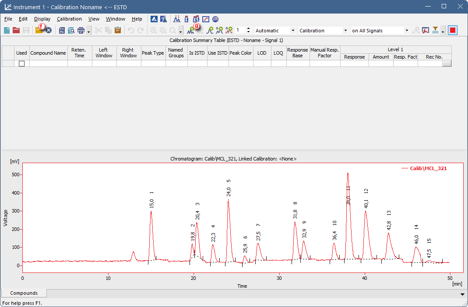Open the View menu

tap(94, 19)
